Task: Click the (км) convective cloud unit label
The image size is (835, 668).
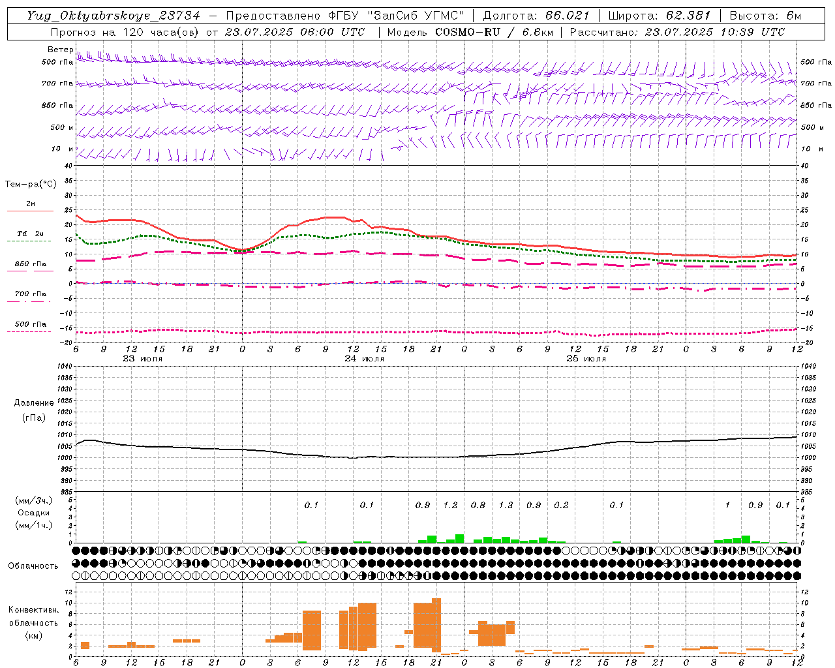Action: 33,635
